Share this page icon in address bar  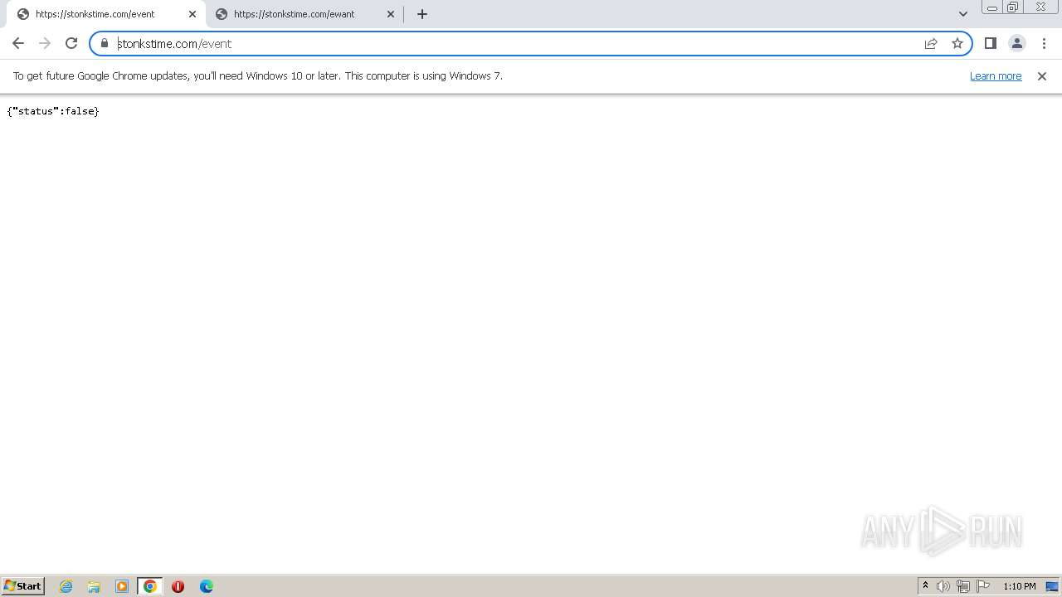(x=931, y=43)
